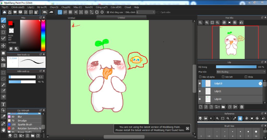Hide layer Lớp11
The image size is (267, 140).
pyautogui.click(x=200, y=91)
